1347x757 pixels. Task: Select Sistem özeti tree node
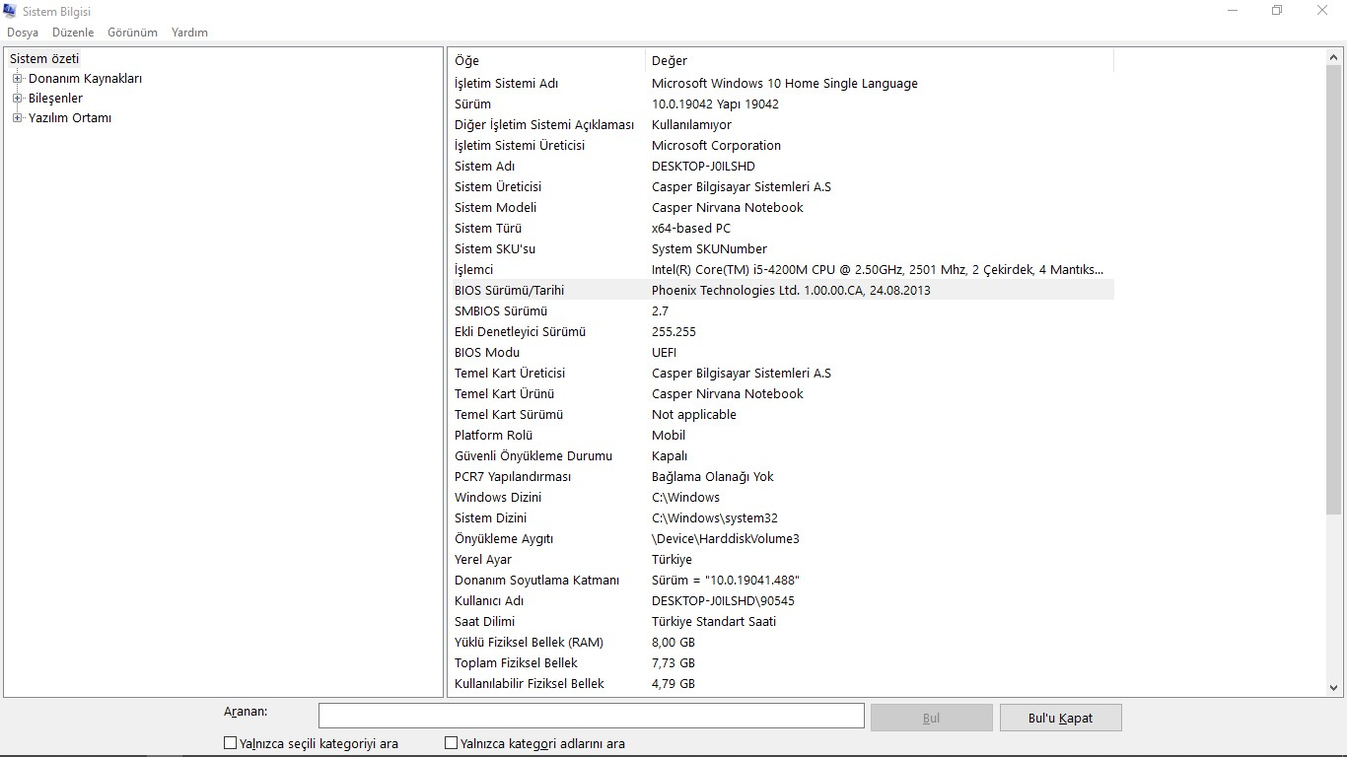(x=44, y=59)
